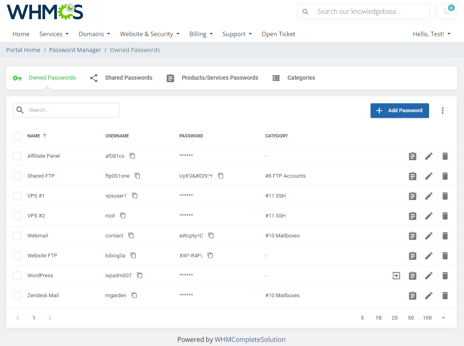Viewport: 464px width, 346px height.
Task: Click the WHMCS logo
Action: (45, 11)
